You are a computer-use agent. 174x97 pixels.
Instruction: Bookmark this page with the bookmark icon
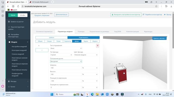click(156, 6)
